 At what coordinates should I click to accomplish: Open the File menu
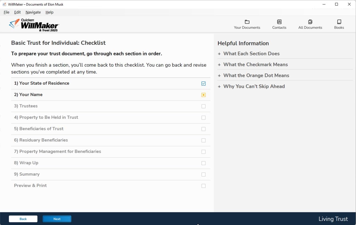6,12
